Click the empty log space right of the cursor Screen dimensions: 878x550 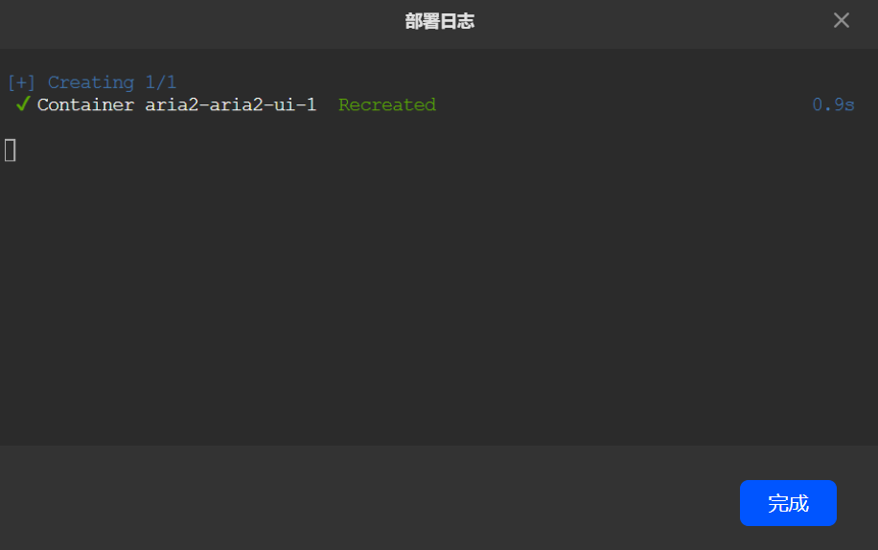pos(383,150)
